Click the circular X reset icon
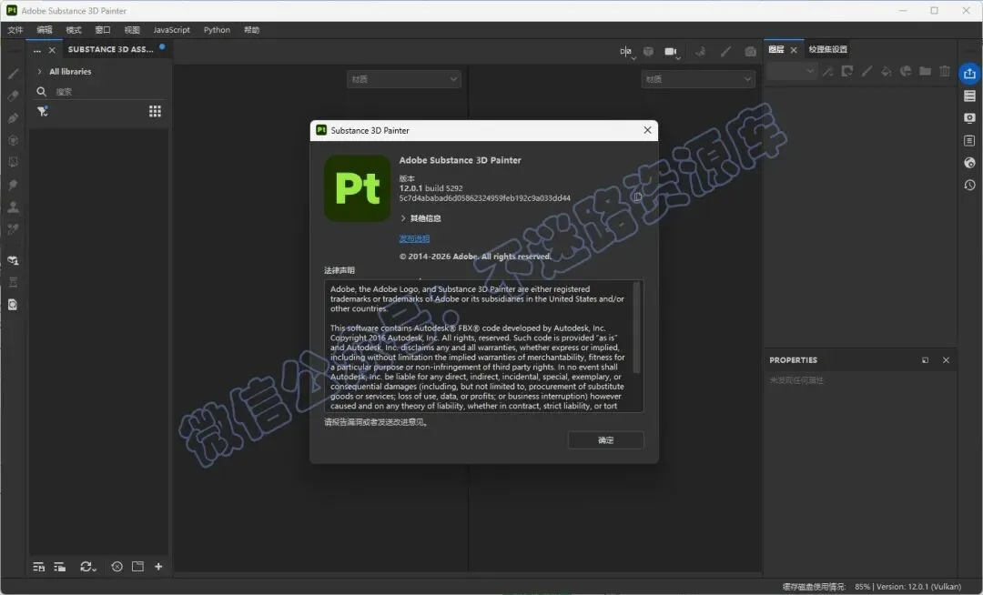This screenshot has height=595, width=983. click(x=117, y=567)
